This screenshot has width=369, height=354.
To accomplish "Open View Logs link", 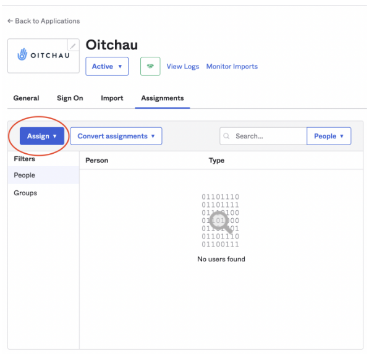I will (x=183, y=67).
